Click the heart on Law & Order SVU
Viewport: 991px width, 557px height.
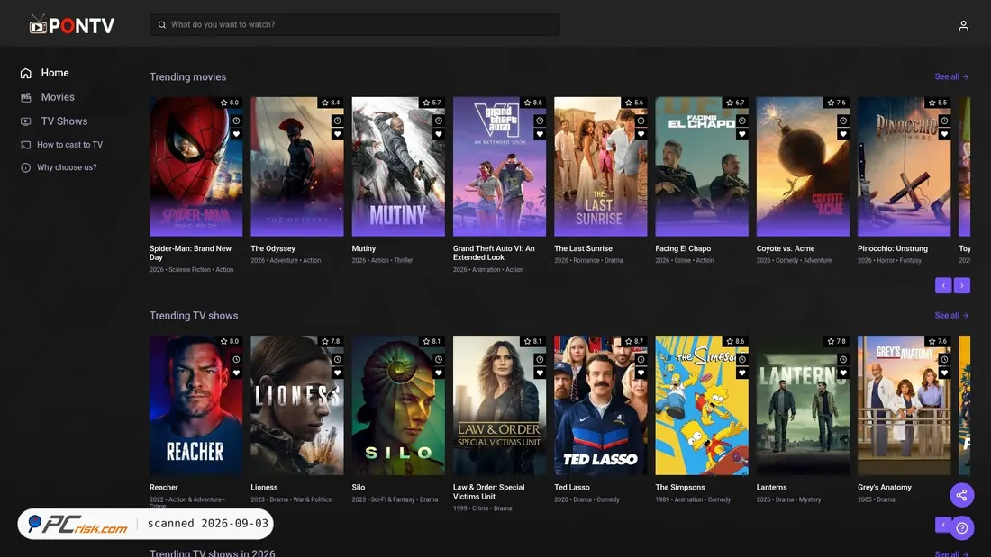(x=540, y=373)
